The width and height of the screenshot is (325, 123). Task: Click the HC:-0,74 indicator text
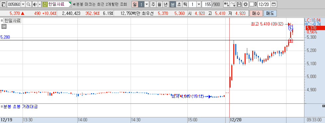coord(312,24)
